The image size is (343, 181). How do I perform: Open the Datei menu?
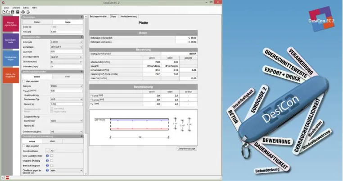(7, 8)
